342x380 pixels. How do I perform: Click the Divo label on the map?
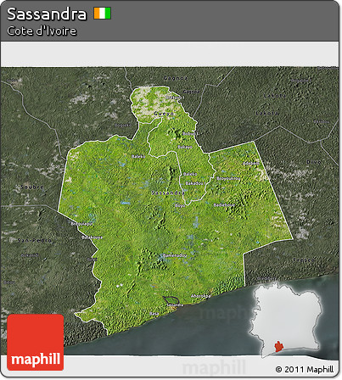click(314, 162)
